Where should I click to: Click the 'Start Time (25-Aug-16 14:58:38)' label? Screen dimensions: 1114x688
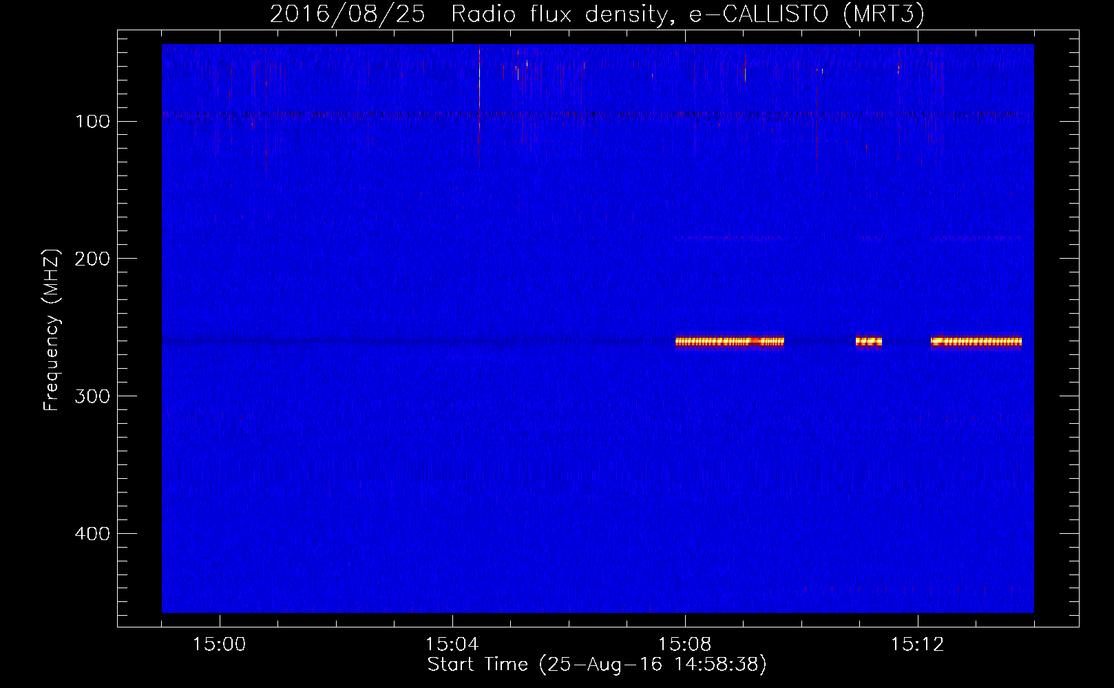tap(597, 665)
